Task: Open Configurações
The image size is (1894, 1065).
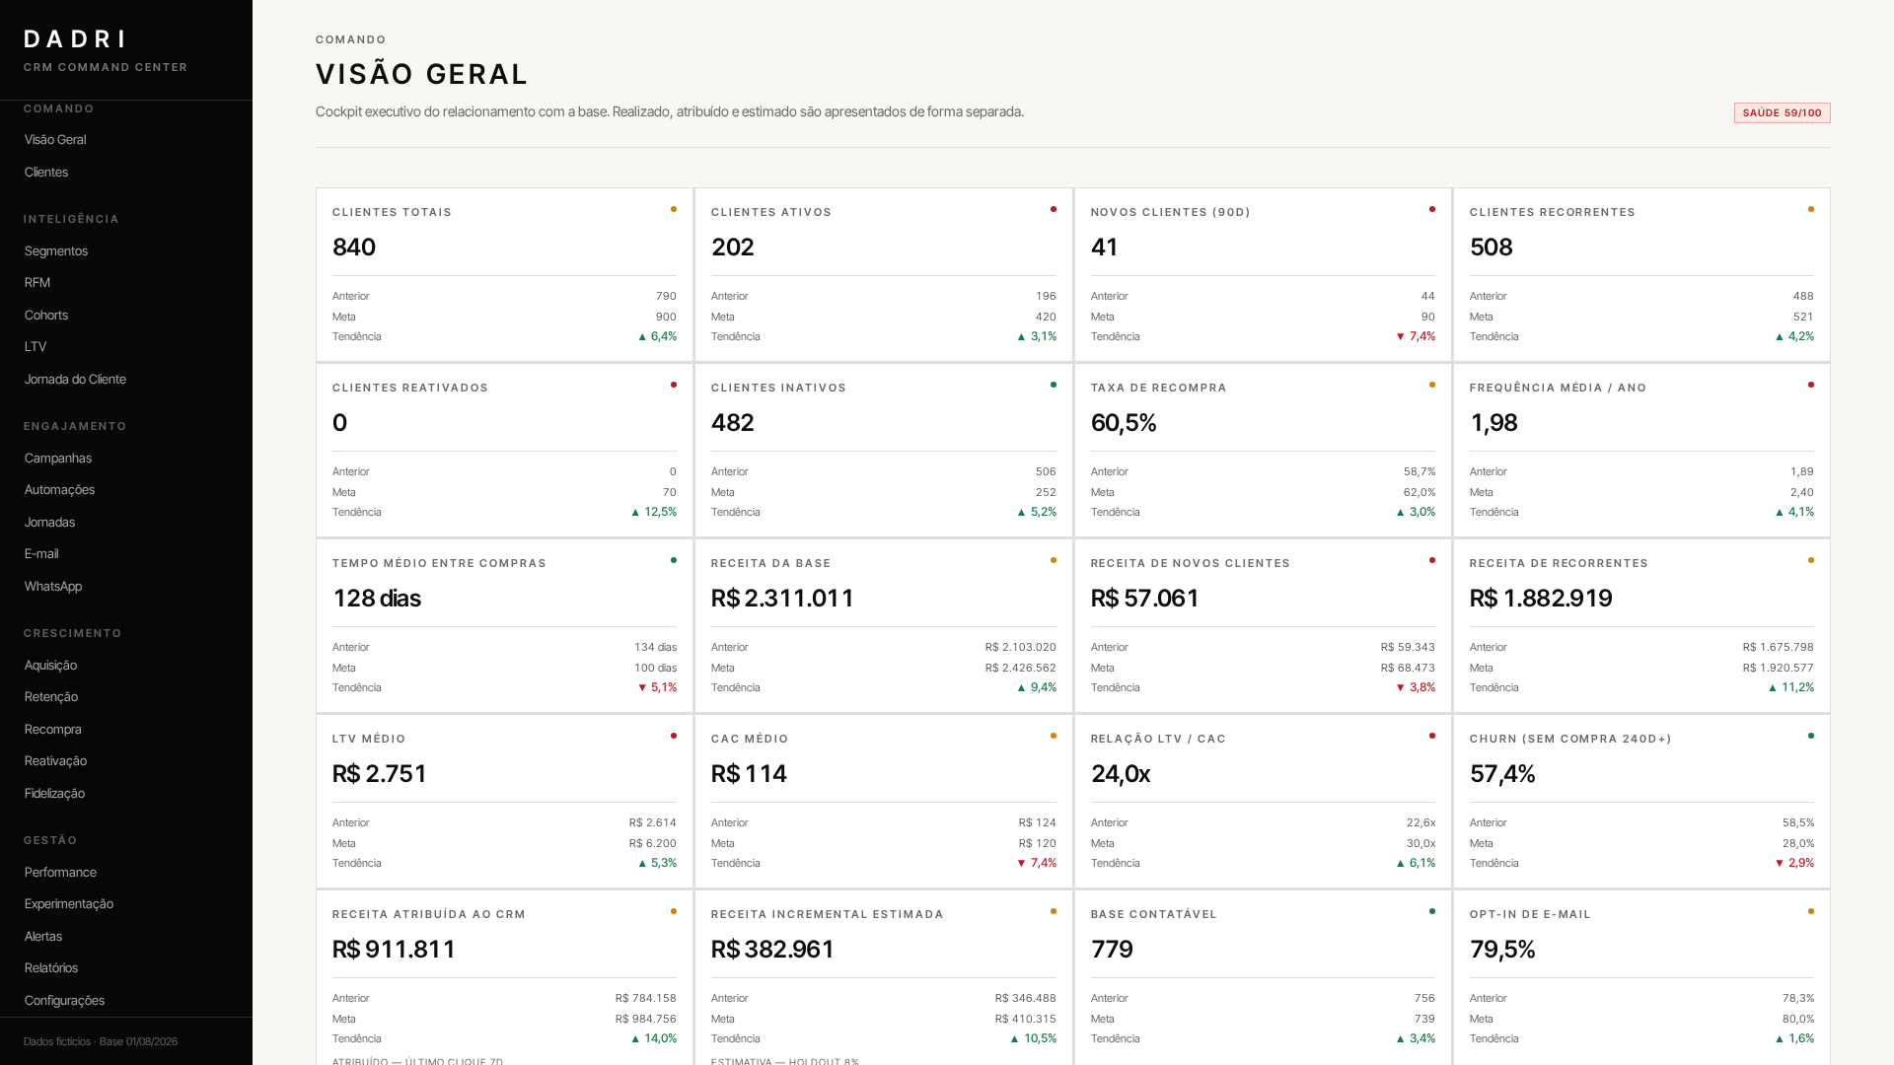Action: pos(64,1001)
